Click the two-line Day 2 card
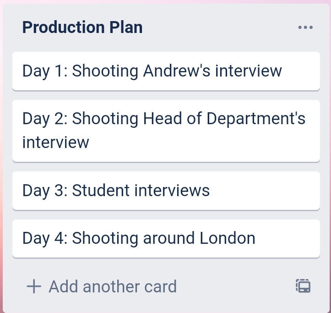The height and width of the screenshot is (313, 331). 166,131
